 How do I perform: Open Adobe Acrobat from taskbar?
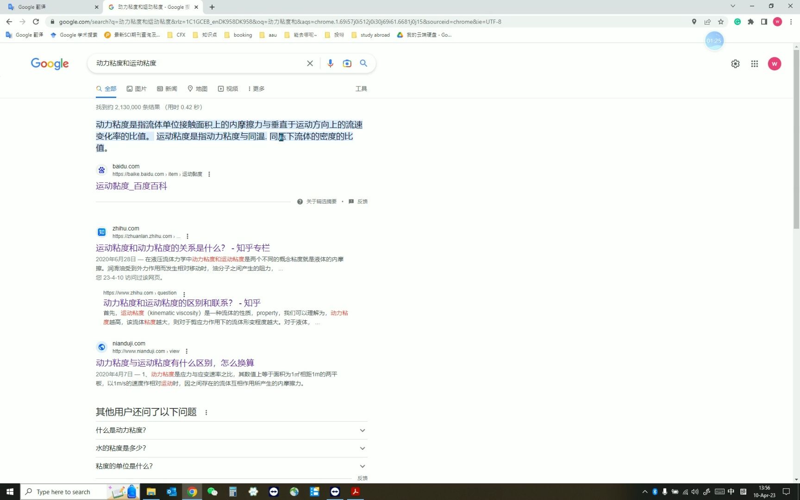click(356, 492)
